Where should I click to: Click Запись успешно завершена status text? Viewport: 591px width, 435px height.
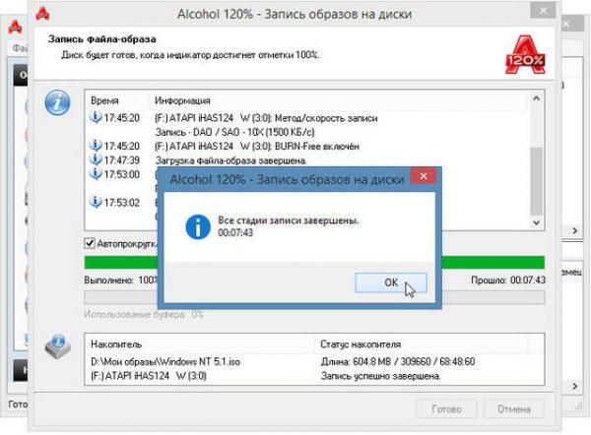pyautogui.click(x=380, y=376)
